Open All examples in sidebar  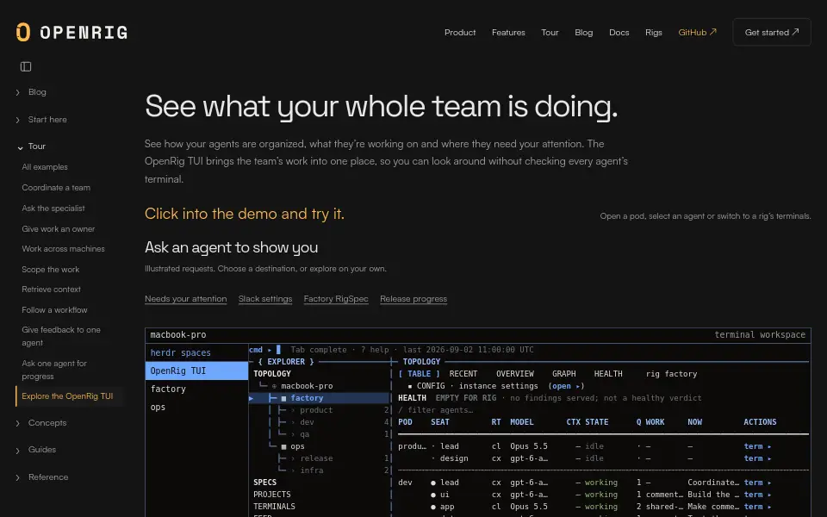click(45, 166)
